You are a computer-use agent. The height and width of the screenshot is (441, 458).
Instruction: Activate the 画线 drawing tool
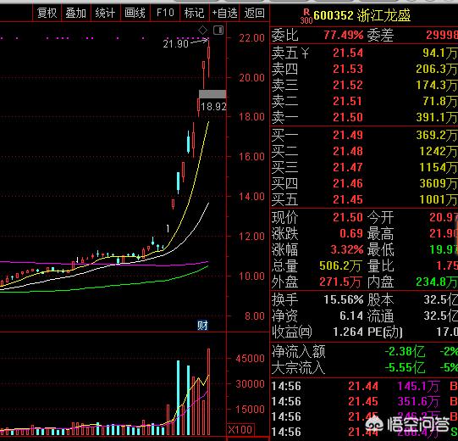tap(135, 14)
